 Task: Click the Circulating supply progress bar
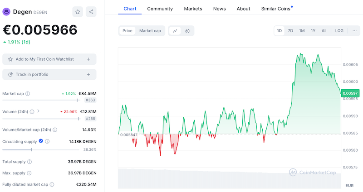tap(41, 150)
